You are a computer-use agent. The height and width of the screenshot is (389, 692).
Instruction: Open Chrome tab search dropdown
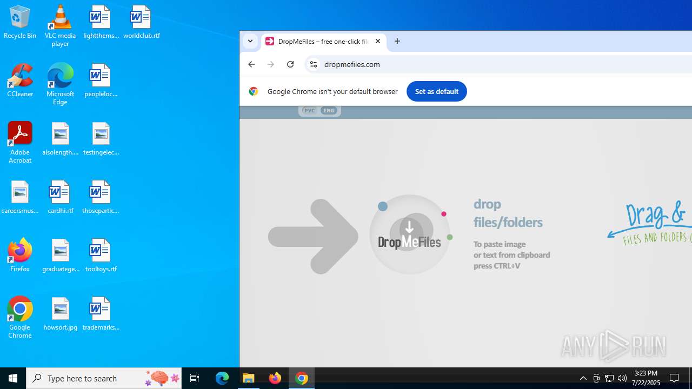[x=250, y=41]
